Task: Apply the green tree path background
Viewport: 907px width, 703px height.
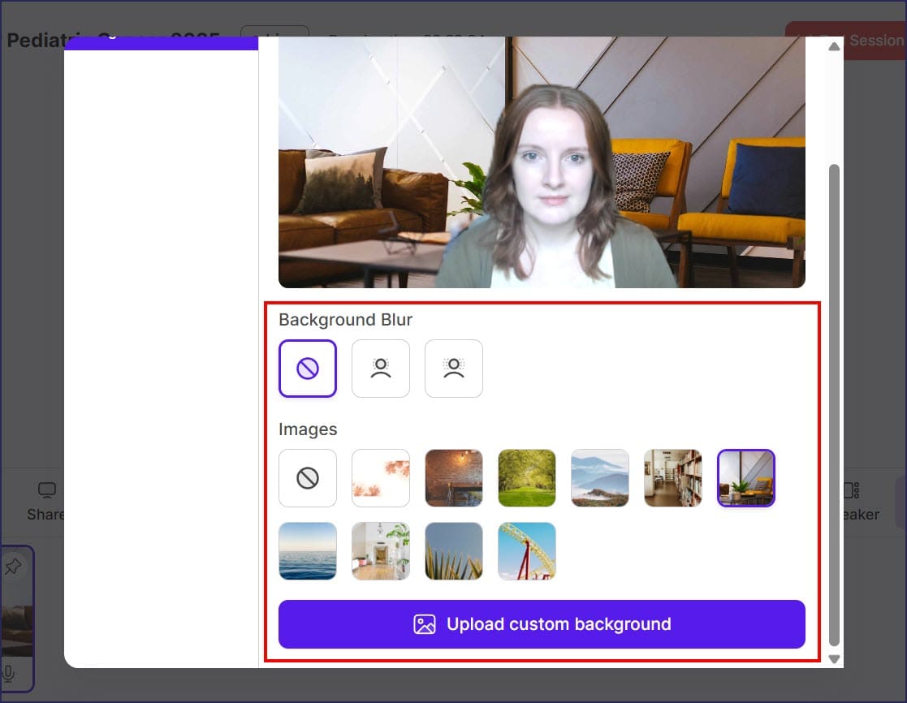Action: (x=526, y=478)
